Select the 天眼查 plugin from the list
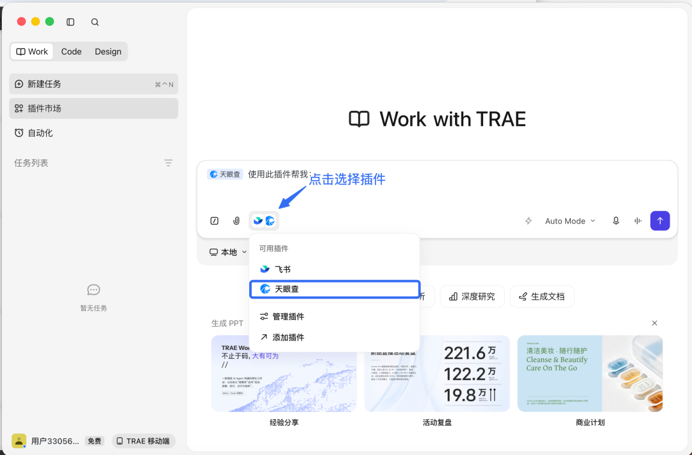This screenshot has width=692, height=455. (x=334, y=289)
